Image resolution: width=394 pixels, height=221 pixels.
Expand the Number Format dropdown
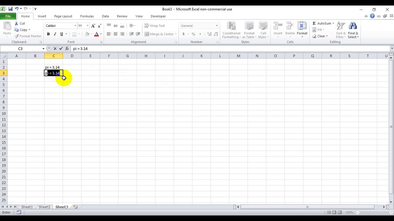[217, 26]
